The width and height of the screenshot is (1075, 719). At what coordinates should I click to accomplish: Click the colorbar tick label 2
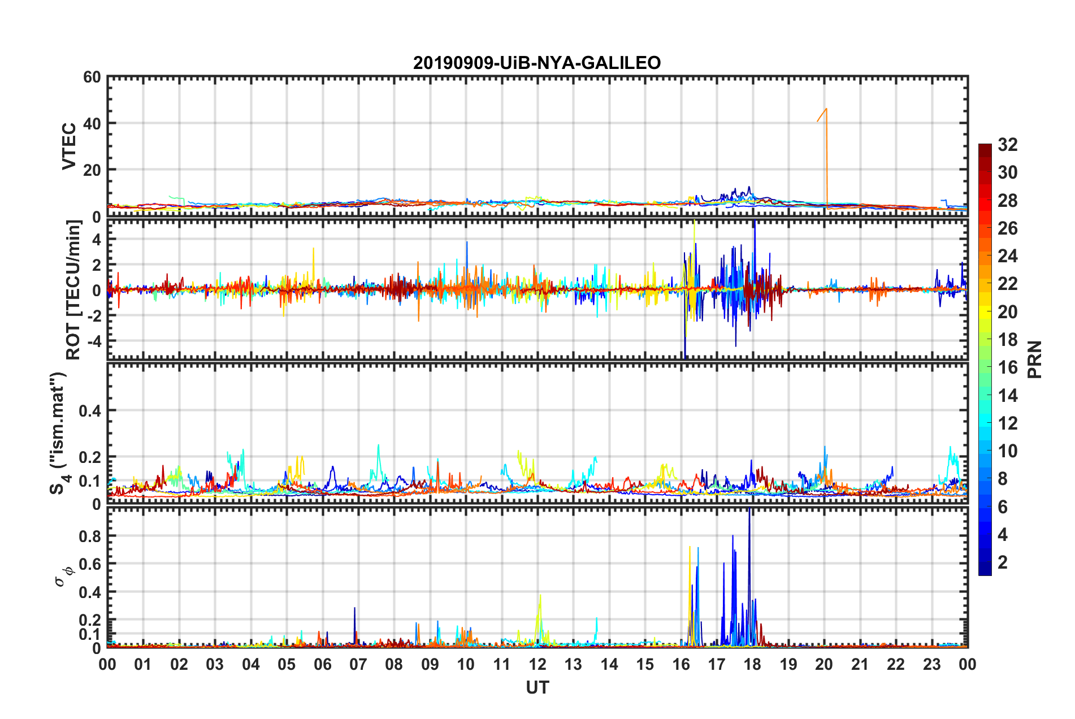click(1003, 562)
